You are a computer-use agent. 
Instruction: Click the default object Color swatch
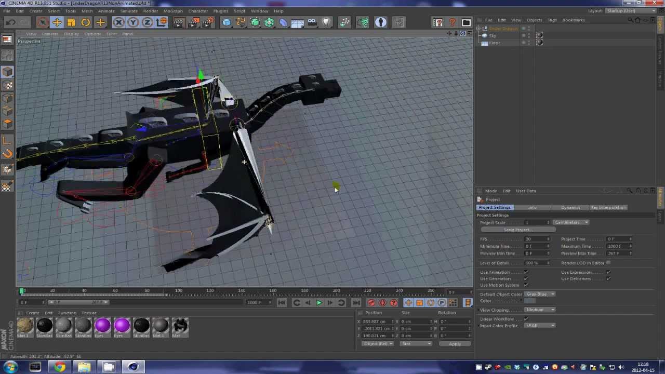point(529,301)
